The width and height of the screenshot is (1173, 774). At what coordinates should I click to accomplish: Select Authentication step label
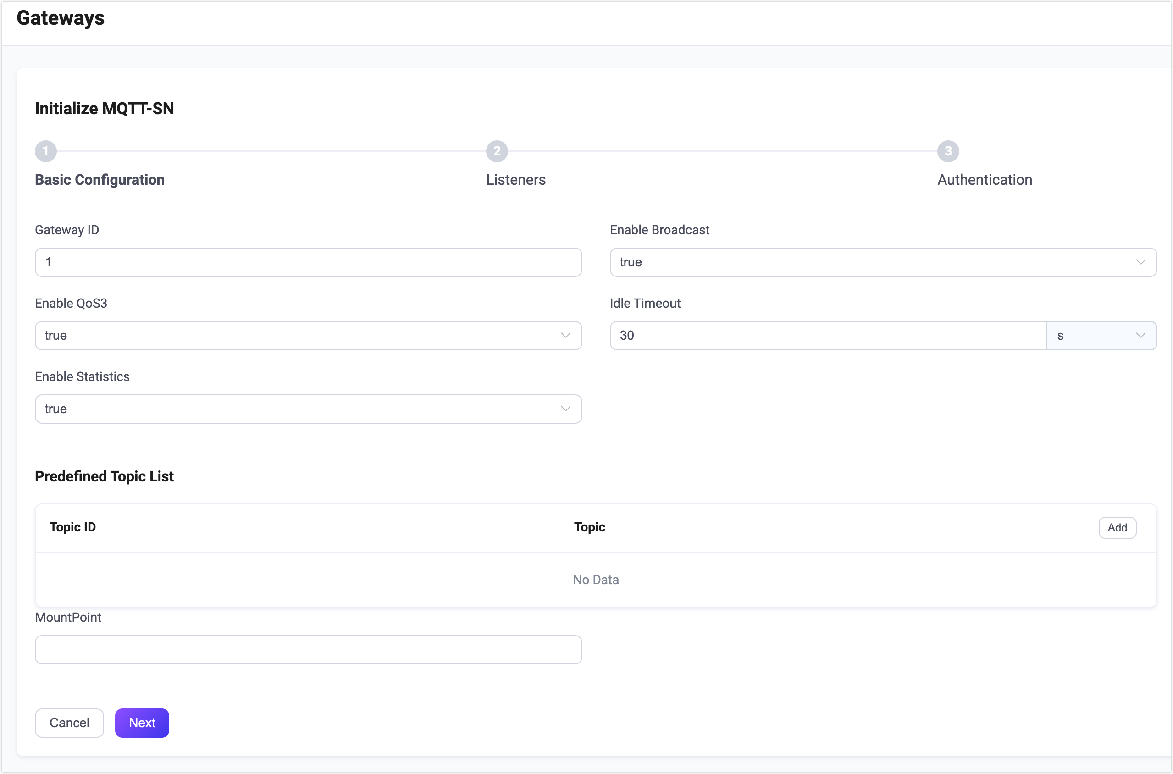(985, 180)
